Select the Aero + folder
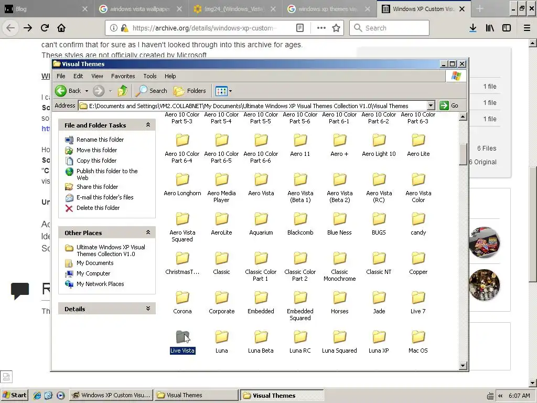 tap(339, 145)
